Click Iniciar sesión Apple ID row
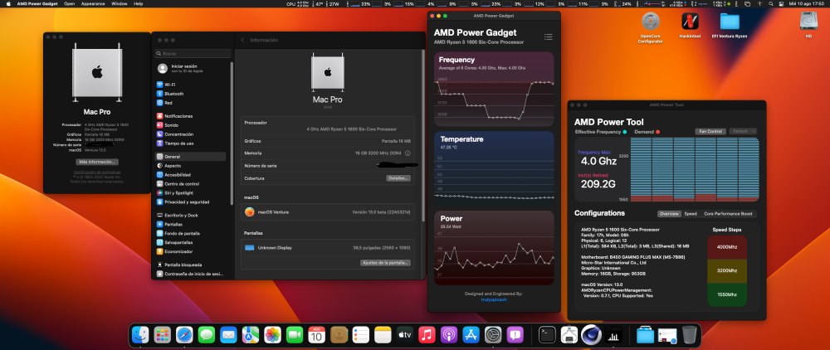This screenshot has height=350, width=830. [x=193, y=68]
